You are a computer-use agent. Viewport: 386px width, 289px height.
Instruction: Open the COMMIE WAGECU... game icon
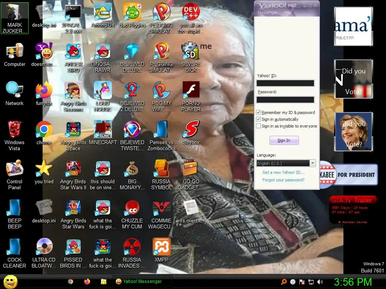tap(161, 214)
